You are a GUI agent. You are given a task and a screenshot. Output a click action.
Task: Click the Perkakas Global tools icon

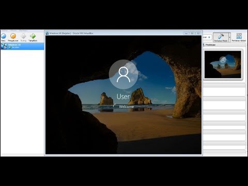click(x=239, y=37)
